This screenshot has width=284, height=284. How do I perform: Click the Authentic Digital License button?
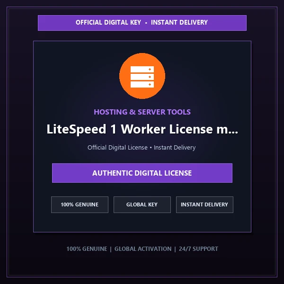point(142,173)
